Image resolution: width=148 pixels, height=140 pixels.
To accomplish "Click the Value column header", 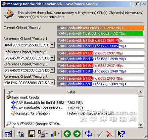I will pyautogui.click(x=102, y=92).
